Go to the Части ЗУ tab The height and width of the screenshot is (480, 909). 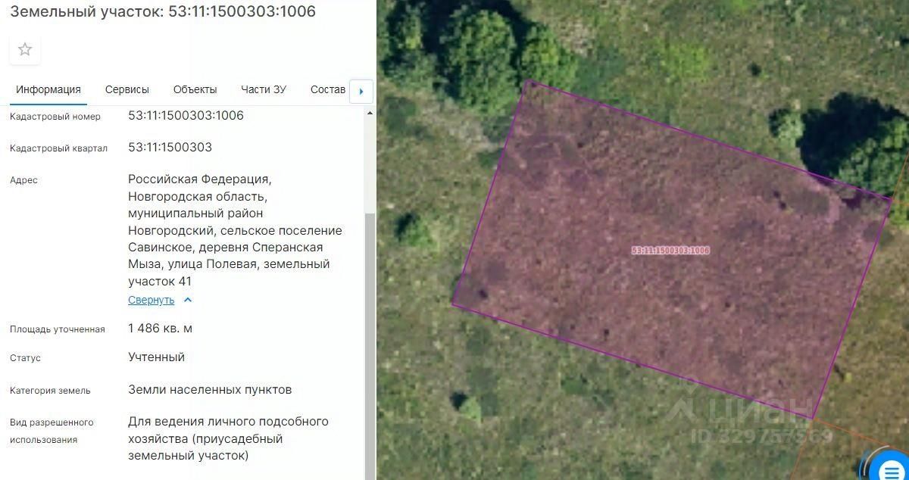[264, 89]
